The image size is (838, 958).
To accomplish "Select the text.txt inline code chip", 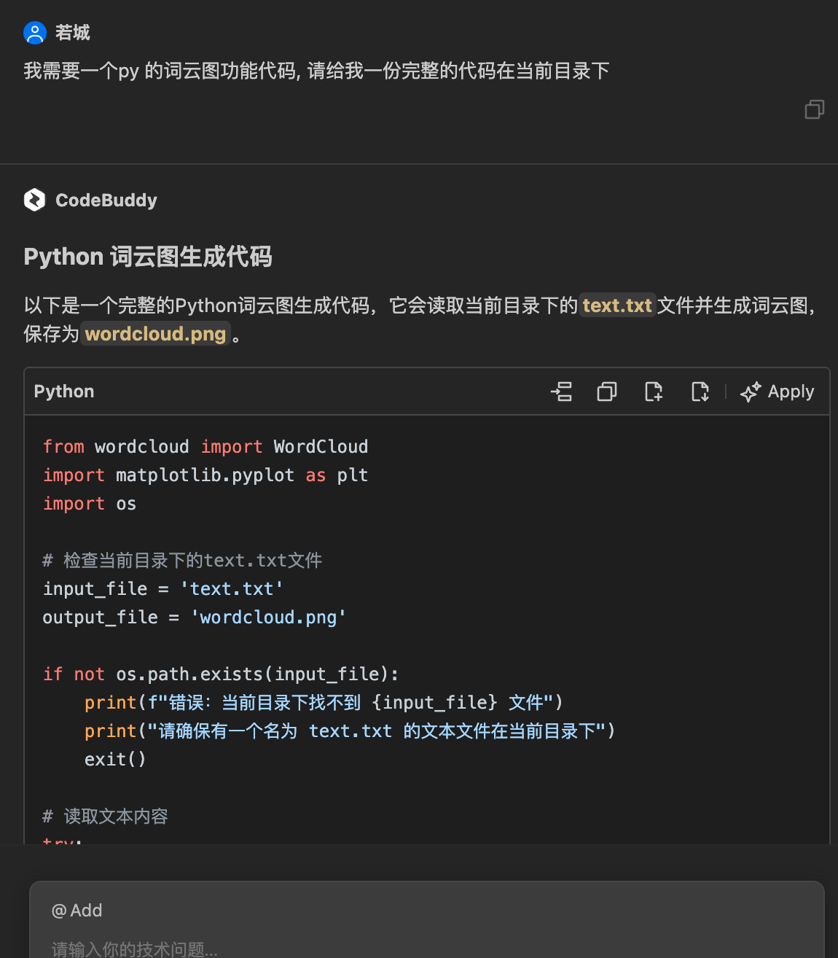I will [616, 305].
